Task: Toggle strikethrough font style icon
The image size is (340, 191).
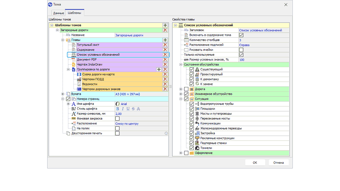Action: (133, 109)
